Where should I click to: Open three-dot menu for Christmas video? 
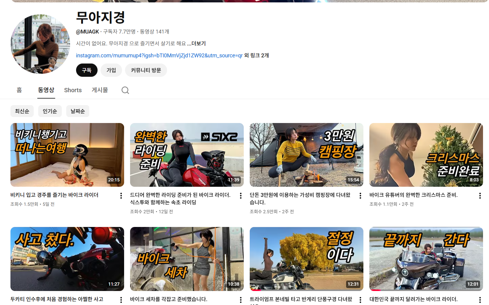tap(480, 196)
